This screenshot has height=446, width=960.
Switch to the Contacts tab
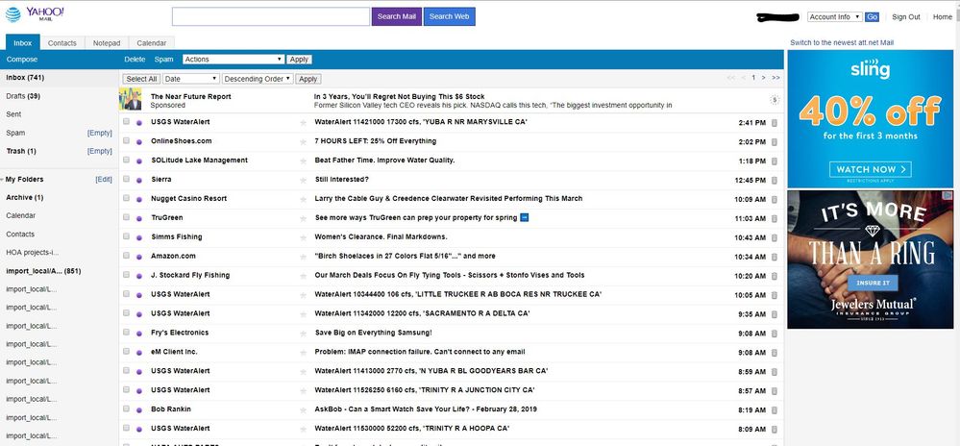(x=62, y=43)
